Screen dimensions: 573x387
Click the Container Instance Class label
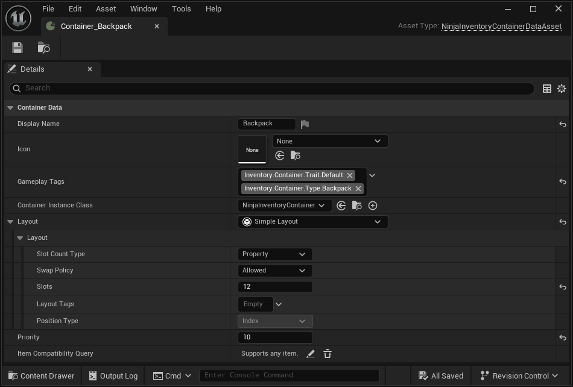click(55, 206)
